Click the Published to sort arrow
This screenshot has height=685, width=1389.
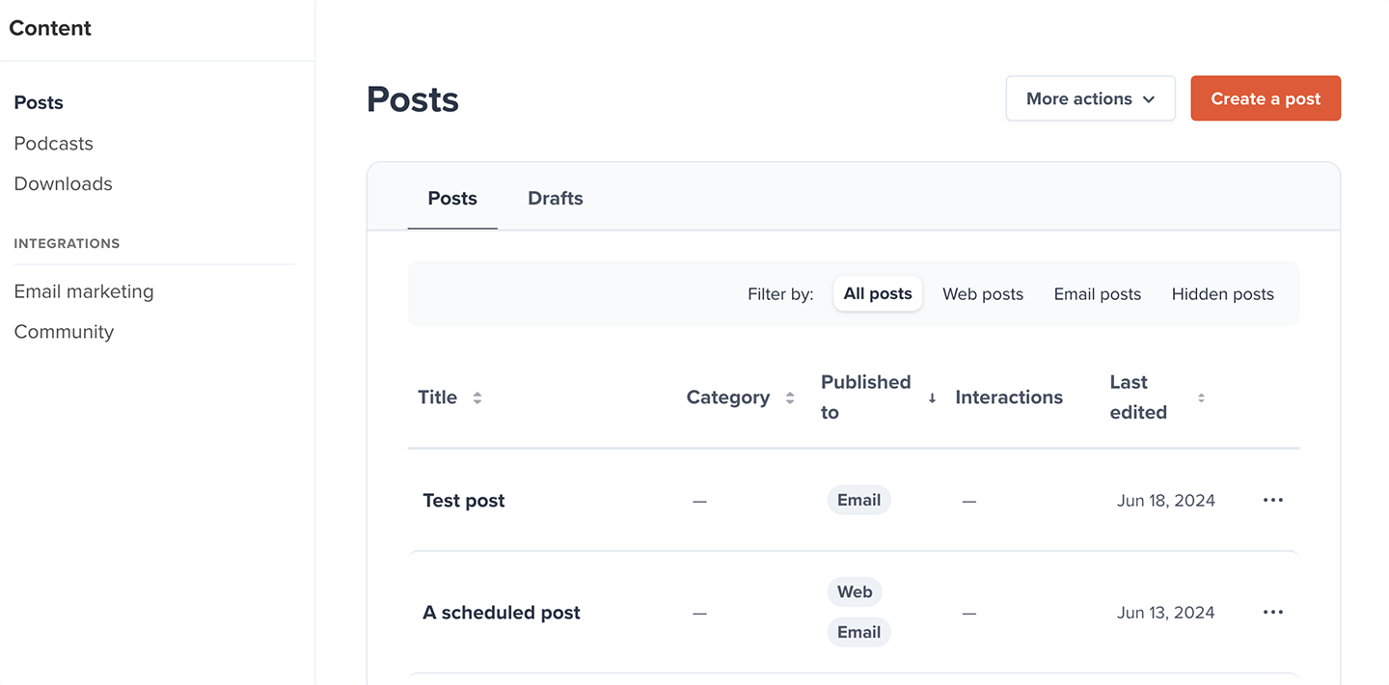coord(932,397)
